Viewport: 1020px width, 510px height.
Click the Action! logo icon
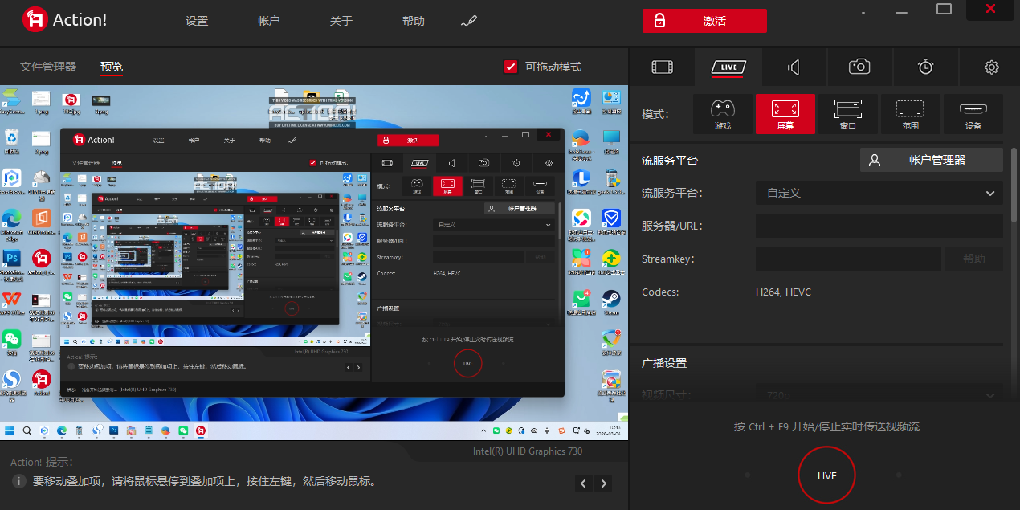coord(34,18)
